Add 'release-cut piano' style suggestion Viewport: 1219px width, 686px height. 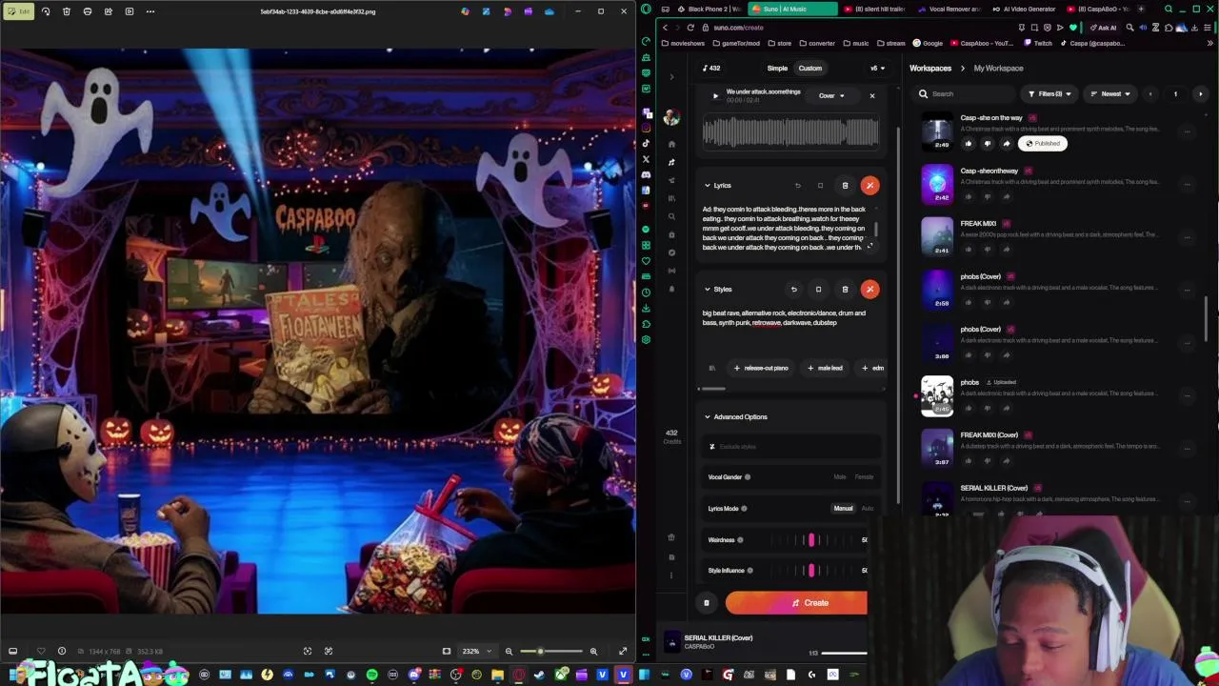(x=761, y=369)
